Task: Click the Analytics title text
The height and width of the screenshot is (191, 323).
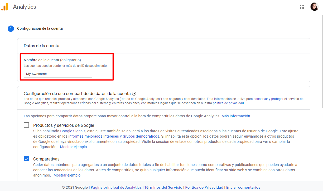Action: point(25,7)
